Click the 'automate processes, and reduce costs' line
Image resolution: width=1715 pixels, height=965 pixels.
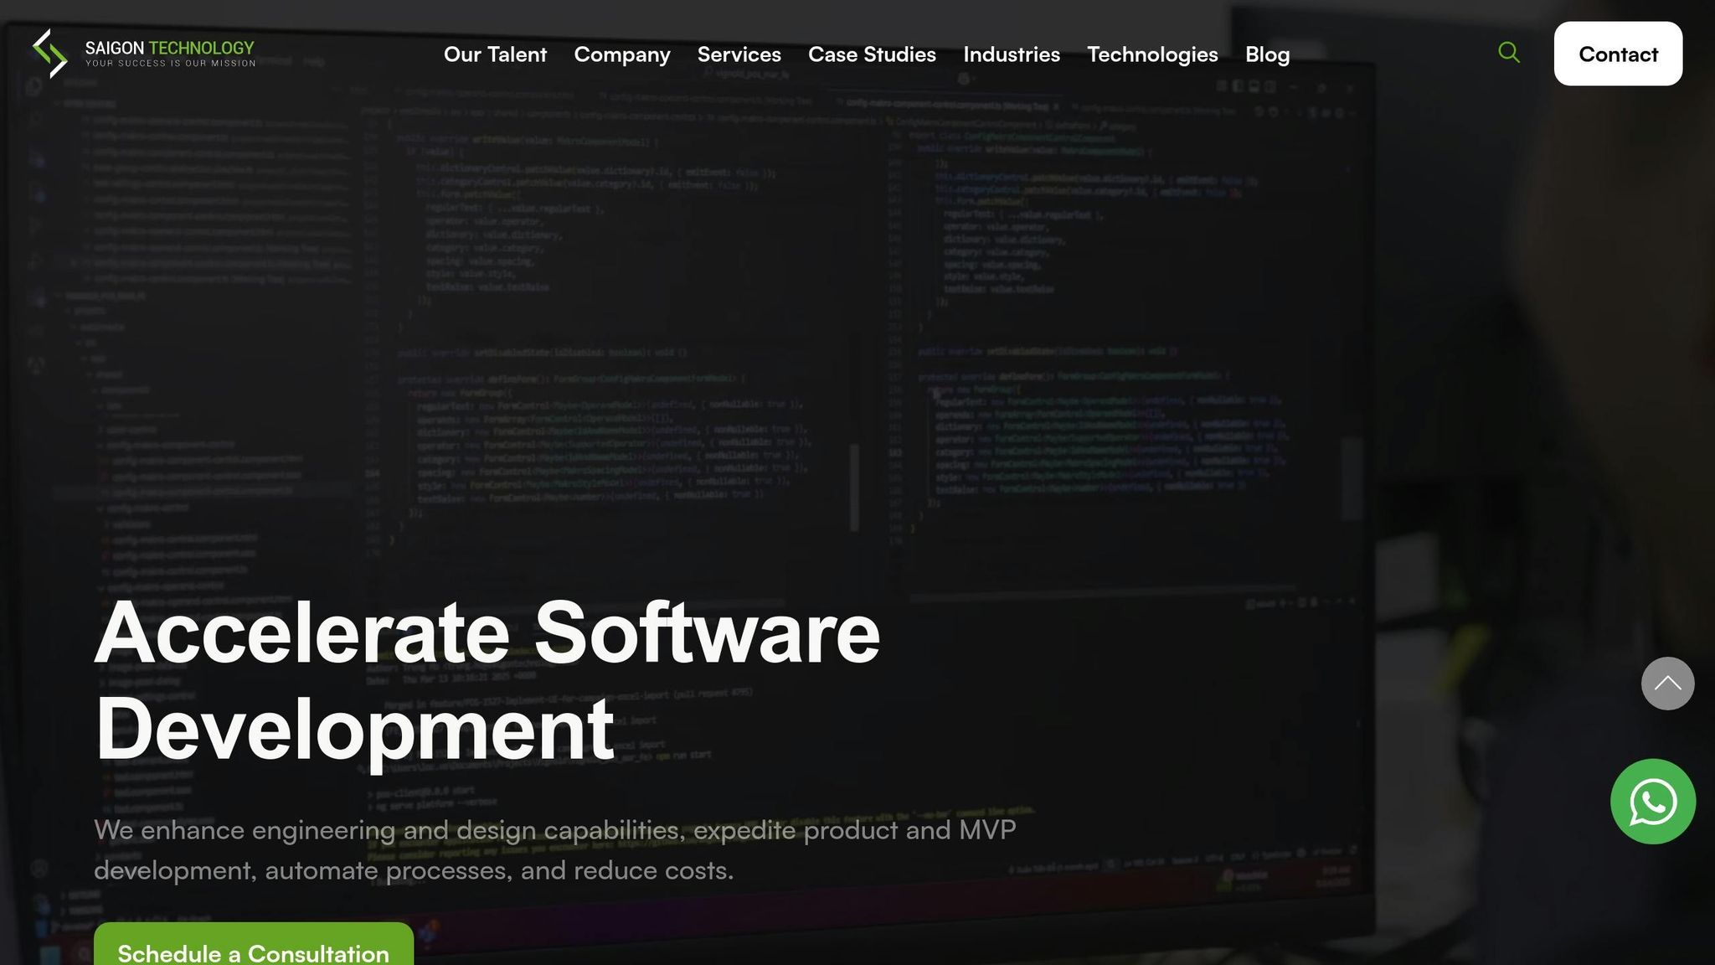[x=497, y=870]
